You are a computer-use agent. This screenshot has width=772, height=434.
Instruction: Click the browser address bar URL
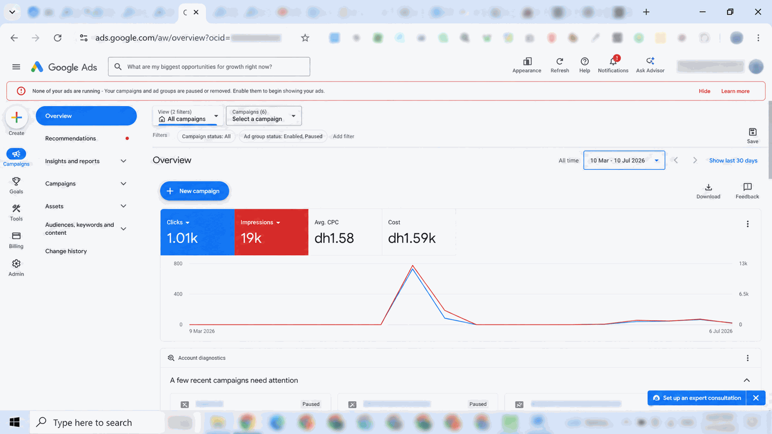tap(188, 38)
